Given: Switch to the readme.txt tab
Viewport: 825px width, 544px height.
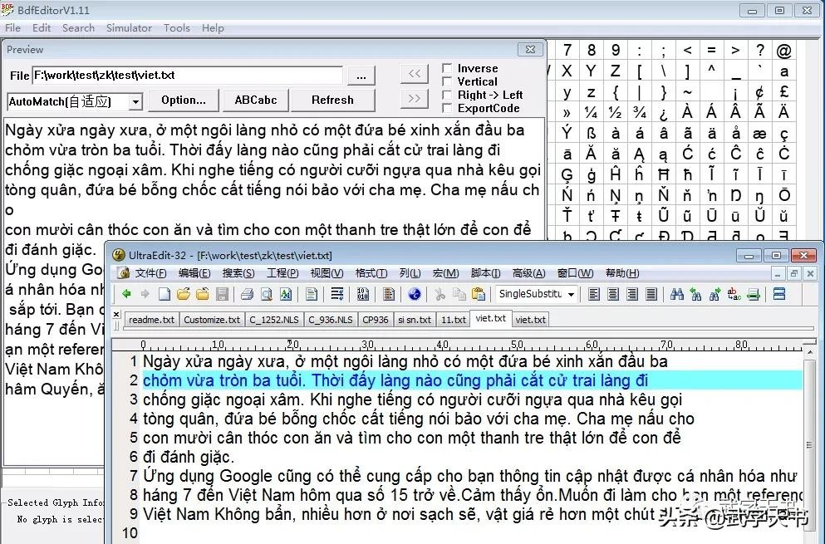Looking at the screenshot, I should pyautogui.click(x=152, y=320).
